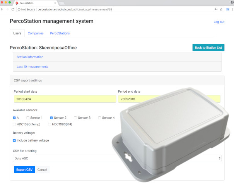Reload the page with refresh icon
Image resolution: width=234 pixels, height=183 pixels.
pyautogui.click(x=13, y=9)
